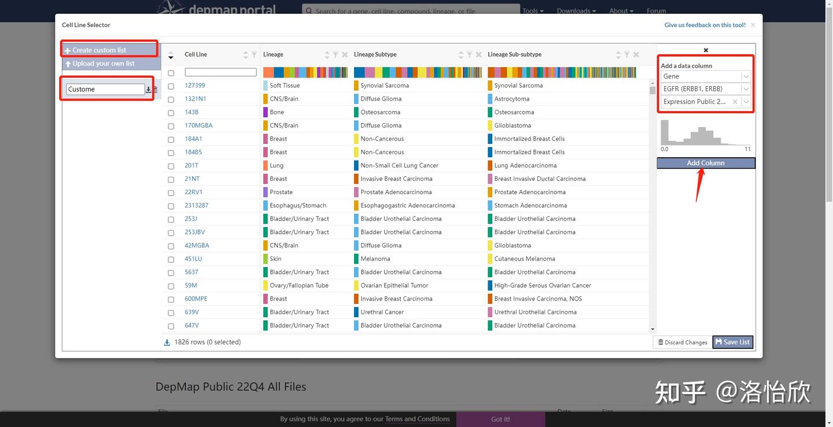The image size is (833, 427).
Task: Sort the Lineage column
Action: 327,54
